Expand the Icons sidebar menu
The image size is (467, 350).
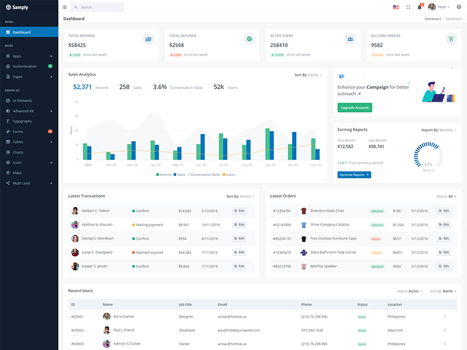coord(29,163)
